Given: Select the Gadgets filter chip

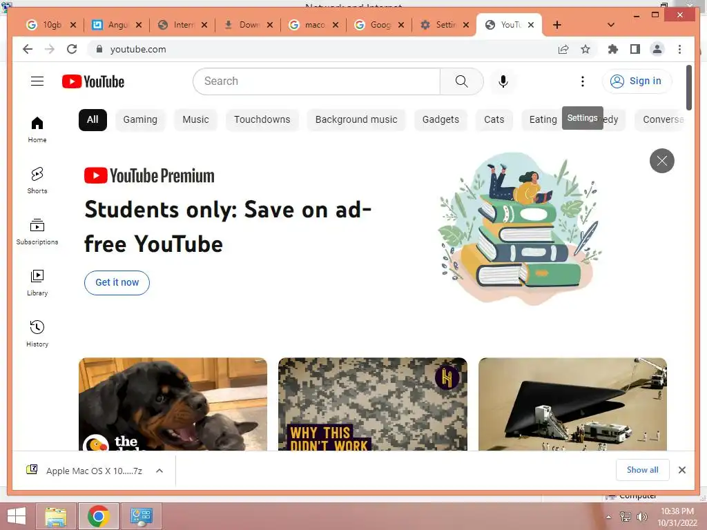Looking at the screenshot, I should 440,120.
